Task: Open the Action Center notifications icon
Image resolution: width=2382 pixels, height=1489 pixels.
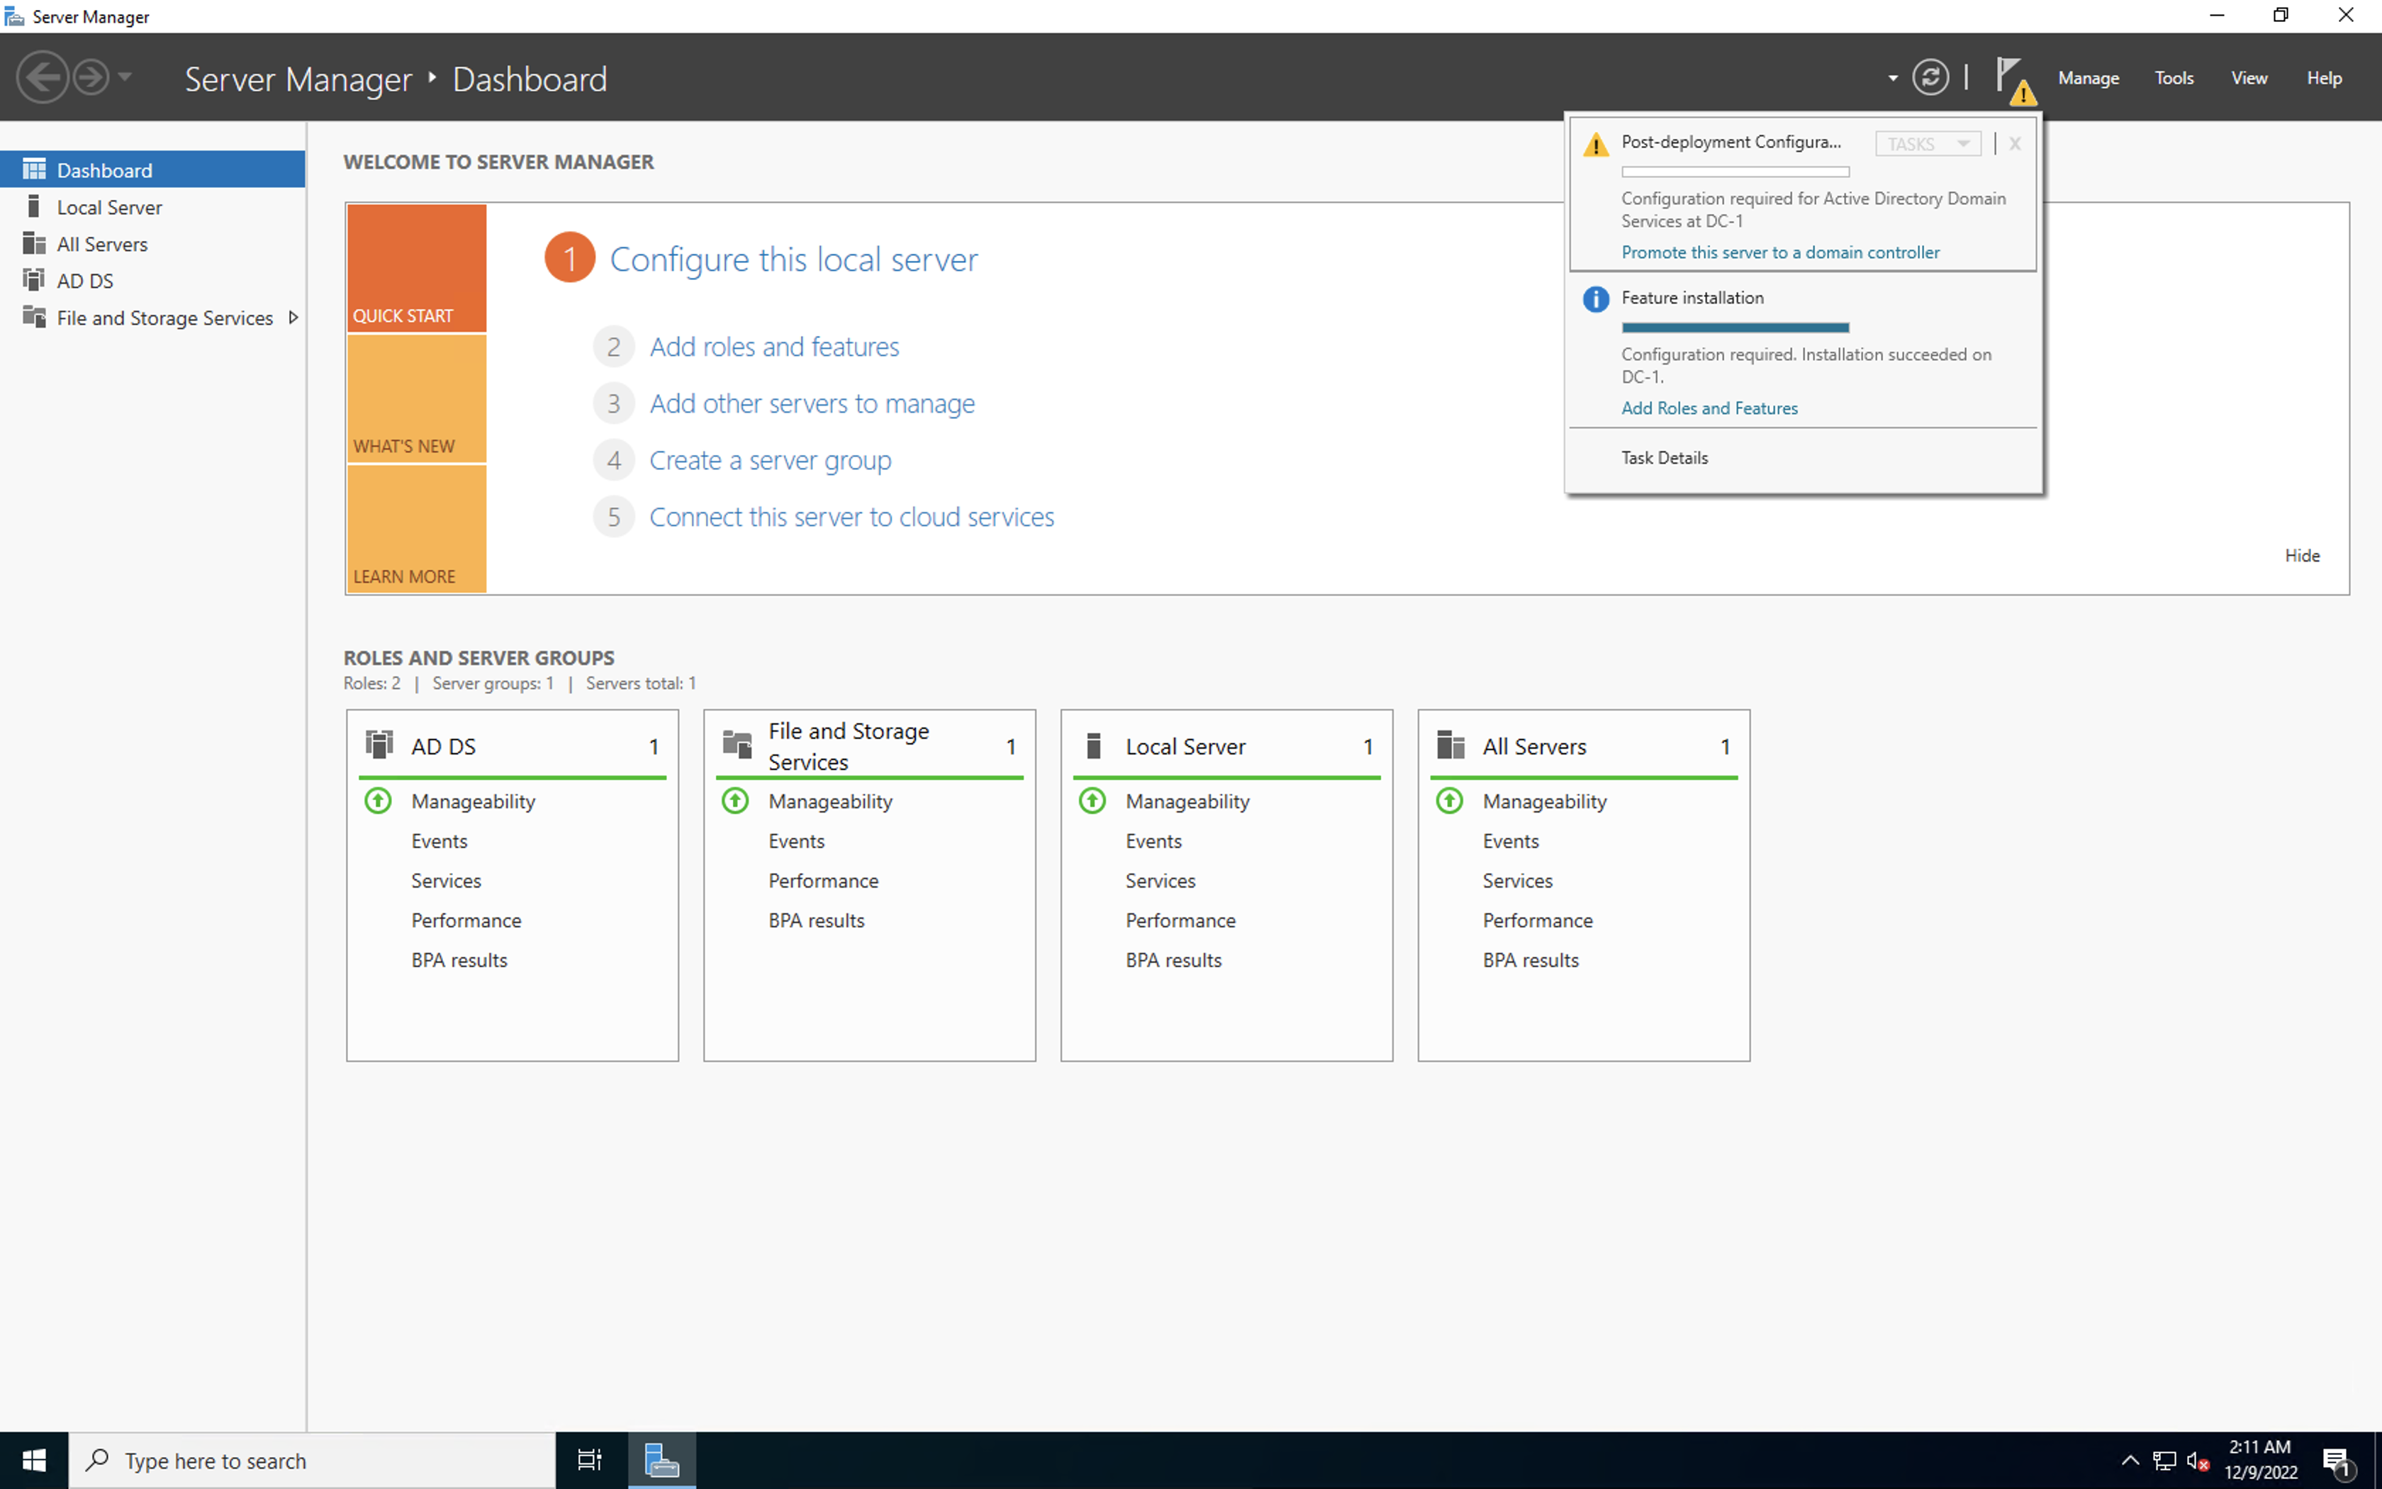Action: coord(2339,1462)
